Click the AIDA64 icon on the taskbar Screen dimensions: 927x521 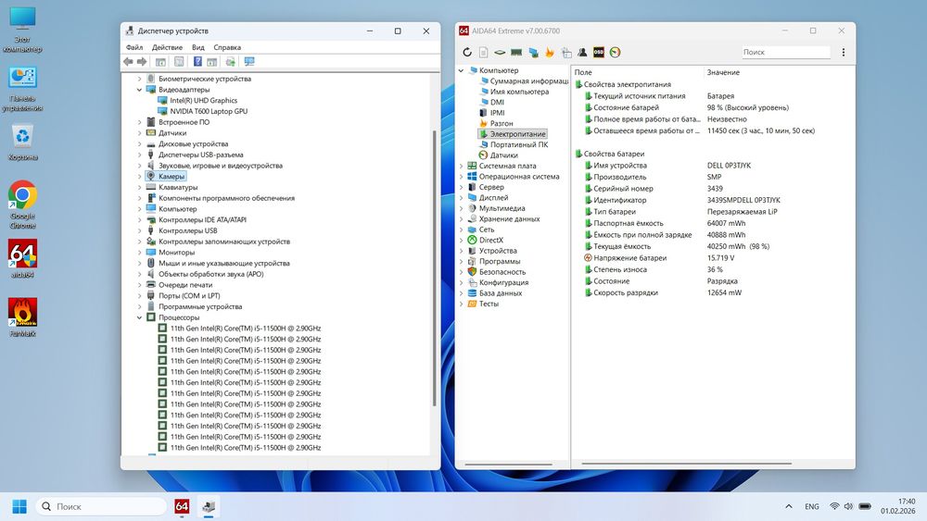pos(182,506)
